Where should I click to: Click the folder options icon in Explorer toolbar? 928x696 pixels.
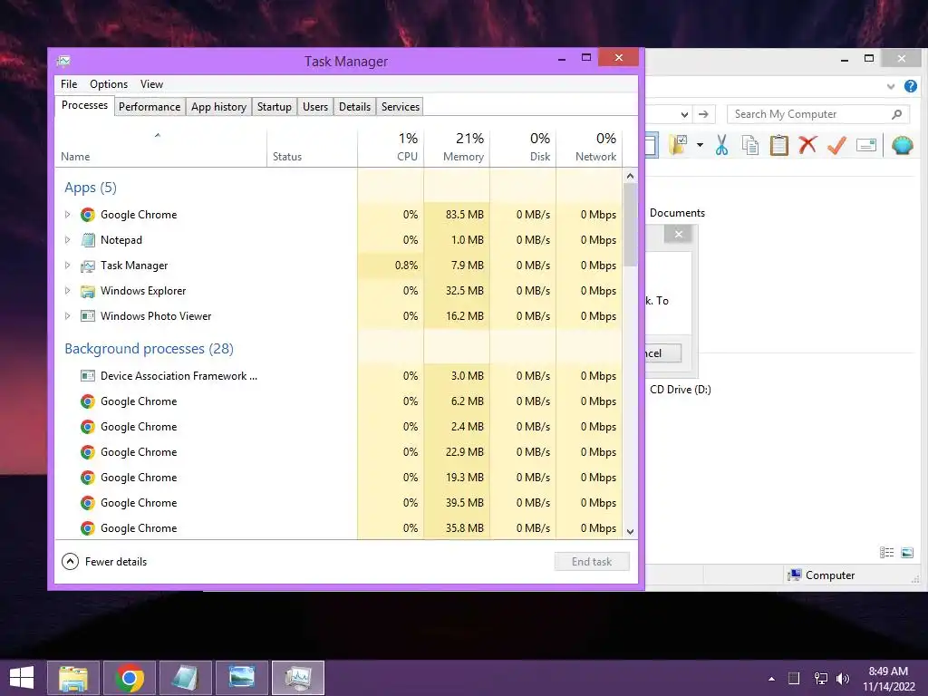click(x=678, y=145)
